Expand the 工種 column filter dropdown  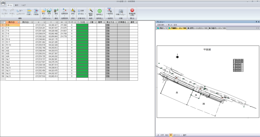pos(95,22)
